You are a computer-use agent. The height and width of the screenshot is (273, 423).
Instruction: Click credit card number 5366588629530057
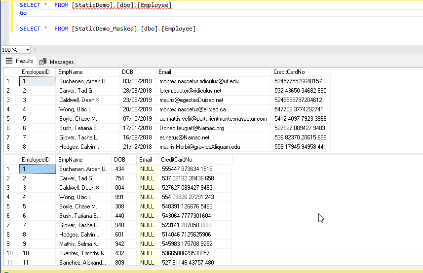pyautogui.click(x=186, y=253)
